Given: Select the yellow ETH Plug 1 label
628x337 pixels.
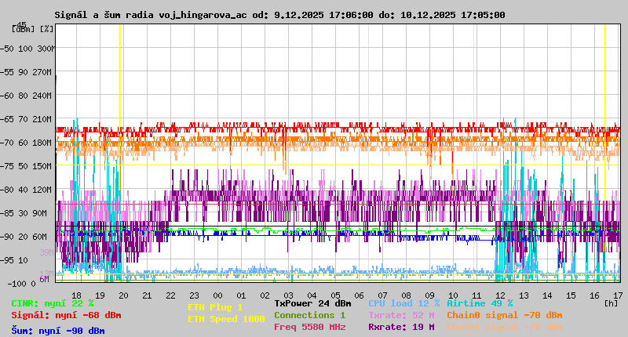Looking at the screenshot, I should (x=215, y=307).
